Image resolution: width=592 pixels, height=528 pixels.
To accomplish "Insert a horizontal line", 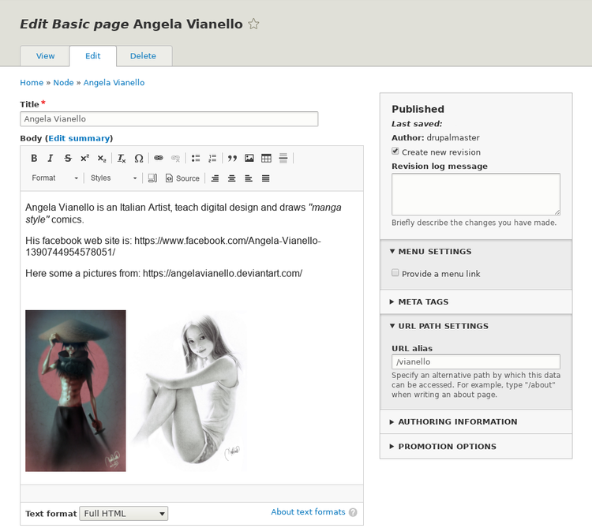I will 283,158.
